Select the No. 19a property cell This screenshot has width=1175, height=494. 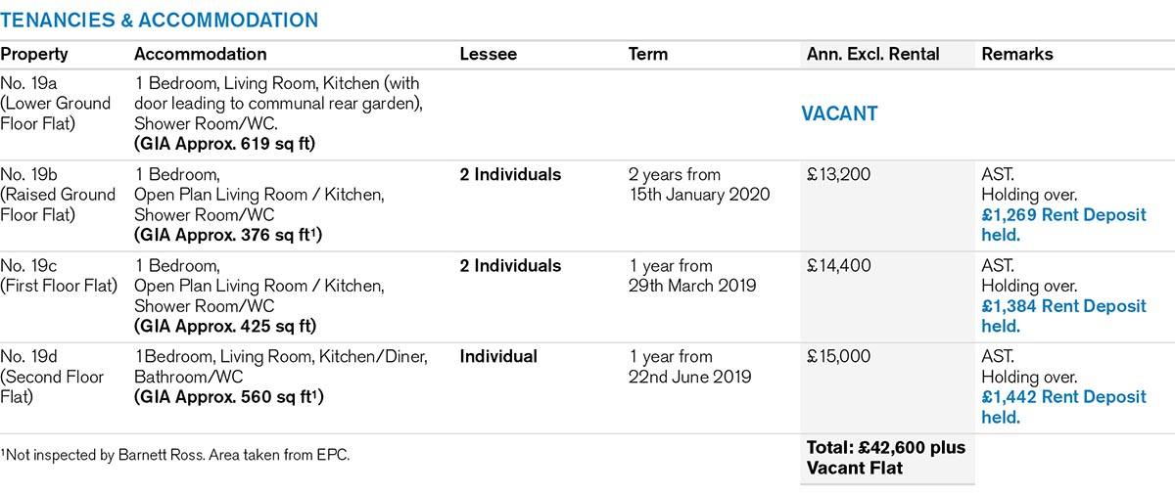pos(56,104)
